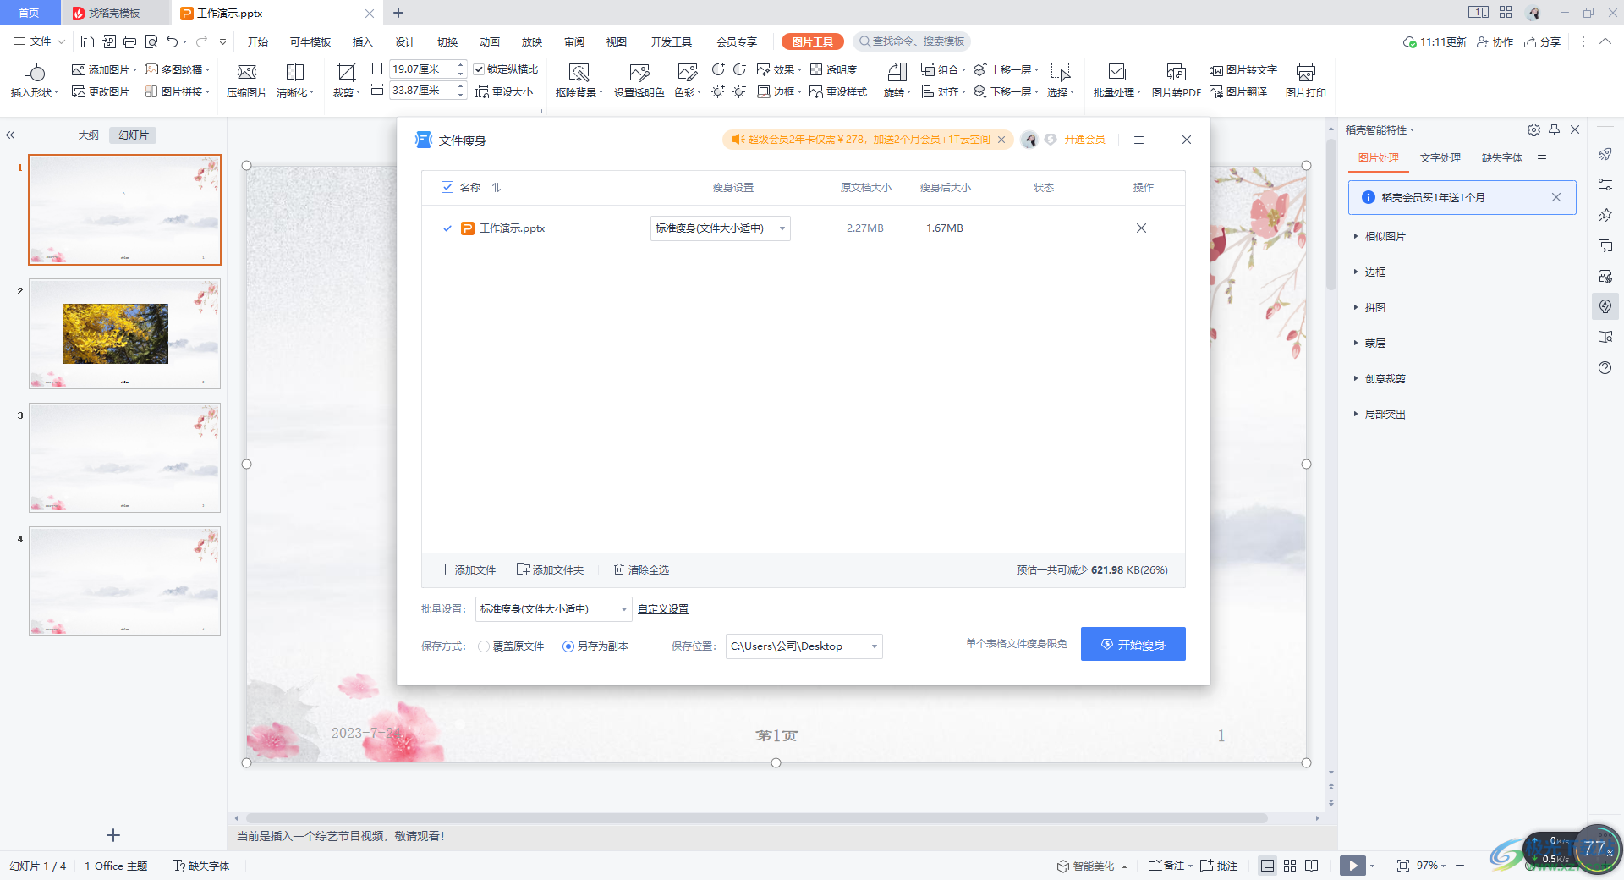The height and width of the screenshot is (880, 1624).
Task: Open the 批量设置 dropdown
Action: click(x=553, y=609)
